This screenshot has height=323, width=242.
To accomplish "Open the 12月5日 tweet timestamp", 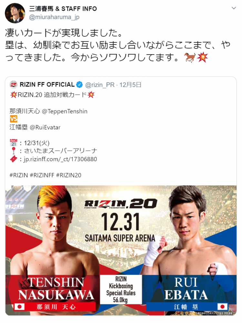I will tap(130, 85).
